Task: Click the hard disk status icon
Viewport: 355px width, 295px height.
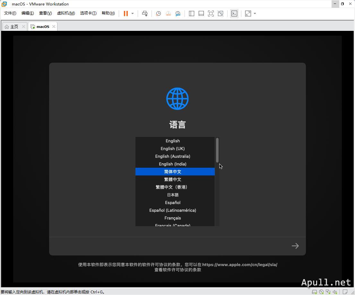Action: click(x=315, y=292)
